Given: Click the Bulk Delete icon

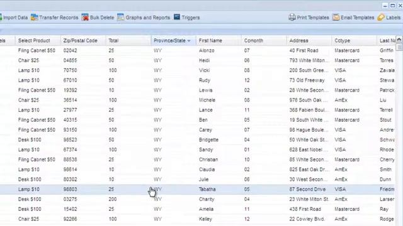Looking at the screenshot, I should (x=85, y=18).
